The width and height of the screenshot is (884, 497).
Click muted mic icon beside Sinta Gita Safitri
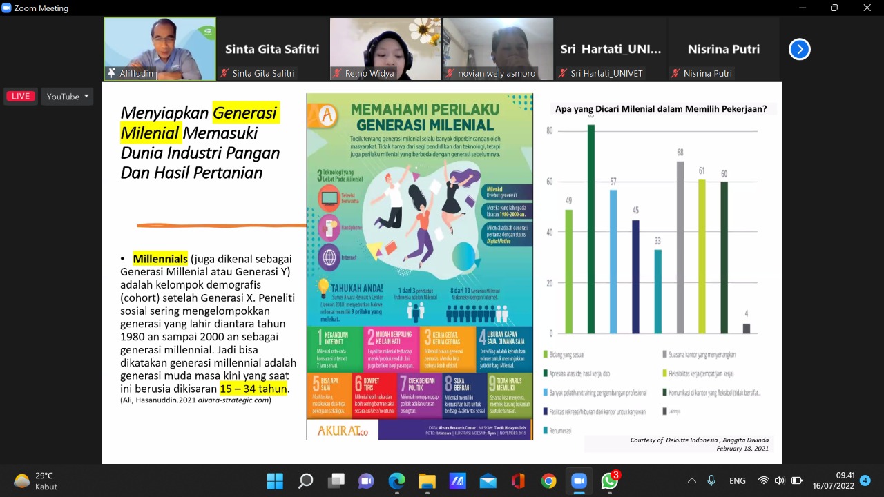point(224,73)
